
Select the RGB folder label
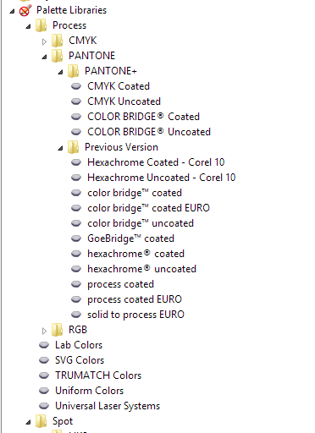point(78,330)
